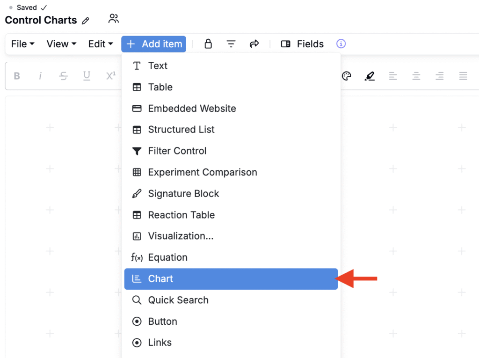Click the Add item button
The width and height of the screenshot is (479, 358).
coord(153,44)
